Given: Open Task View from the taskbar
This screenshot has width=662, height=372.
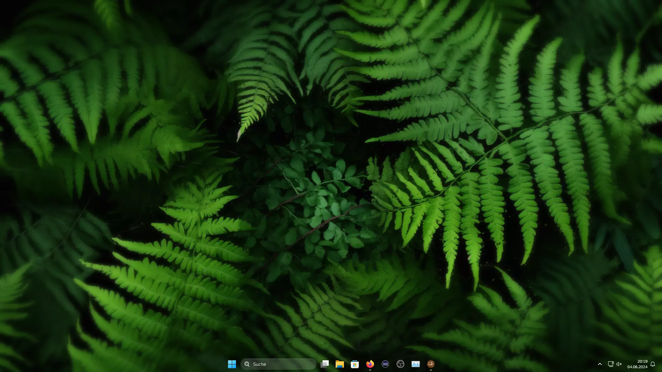Looking at the screenshot, I should [x=325, y=364].
